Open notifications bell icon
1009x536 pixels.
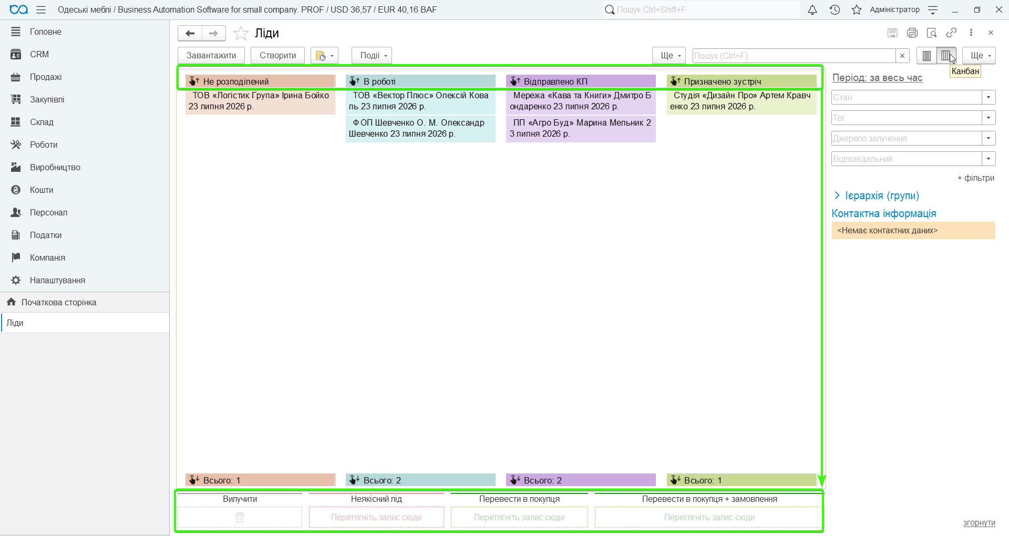pos(812,9)
